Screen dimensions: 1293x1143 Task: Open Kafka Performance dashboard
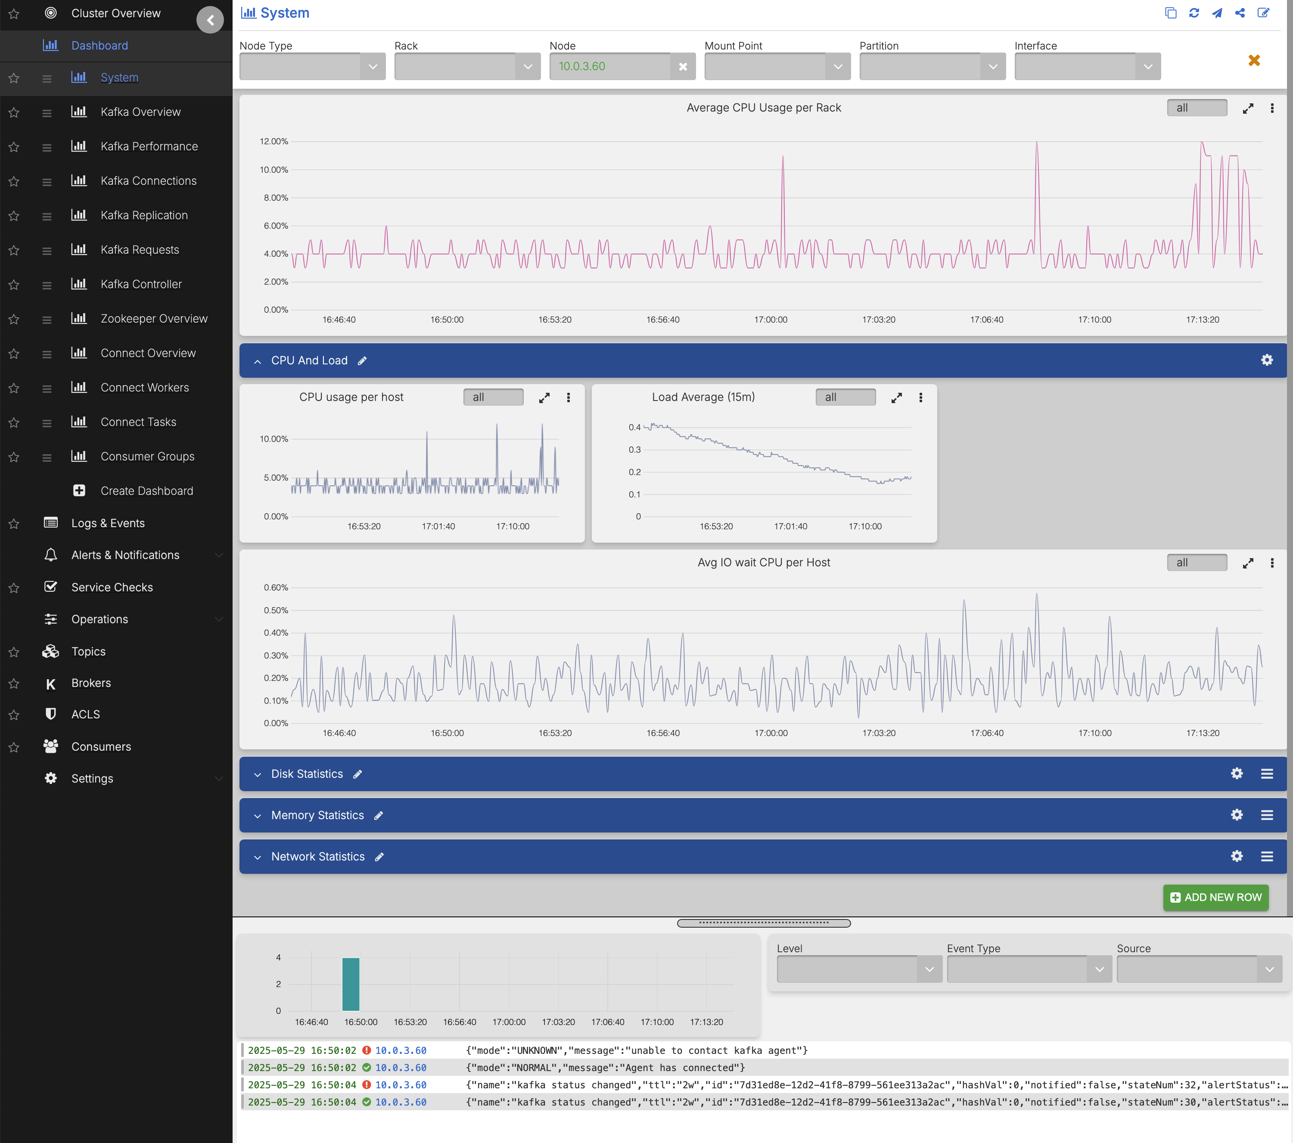pyautogui.click(x=149, y=147)
